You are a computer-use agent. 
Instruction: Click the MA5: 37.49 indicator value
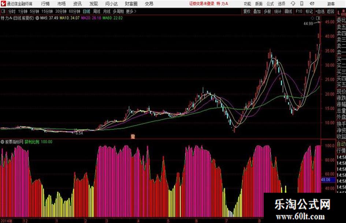[49, 18]
